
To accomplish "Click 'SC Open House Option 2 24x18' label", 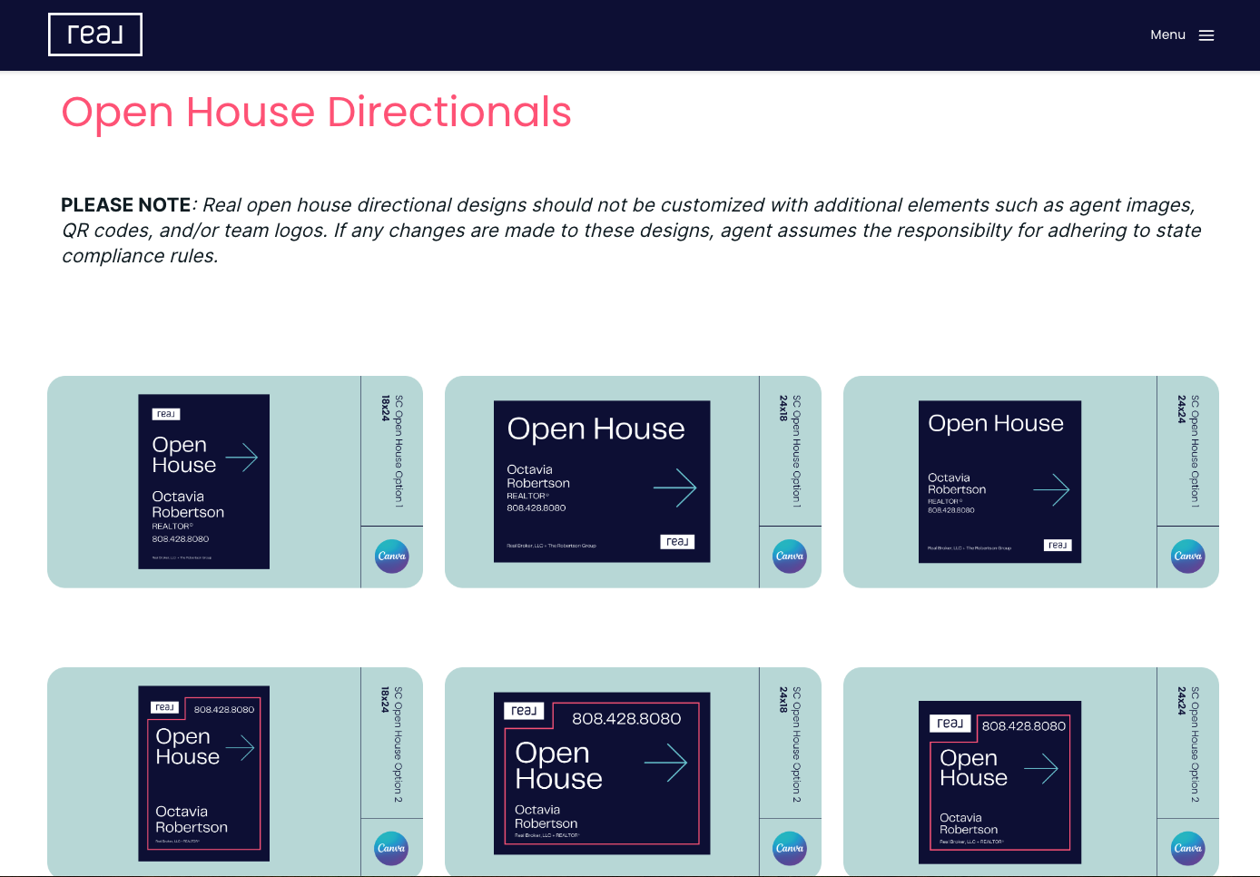I will click(x=790, y=744).
